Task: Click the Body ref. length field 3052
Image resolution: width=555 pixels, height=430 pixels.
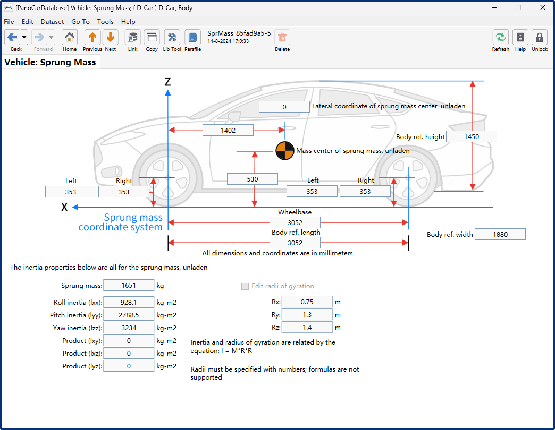Action: (295, 243)
